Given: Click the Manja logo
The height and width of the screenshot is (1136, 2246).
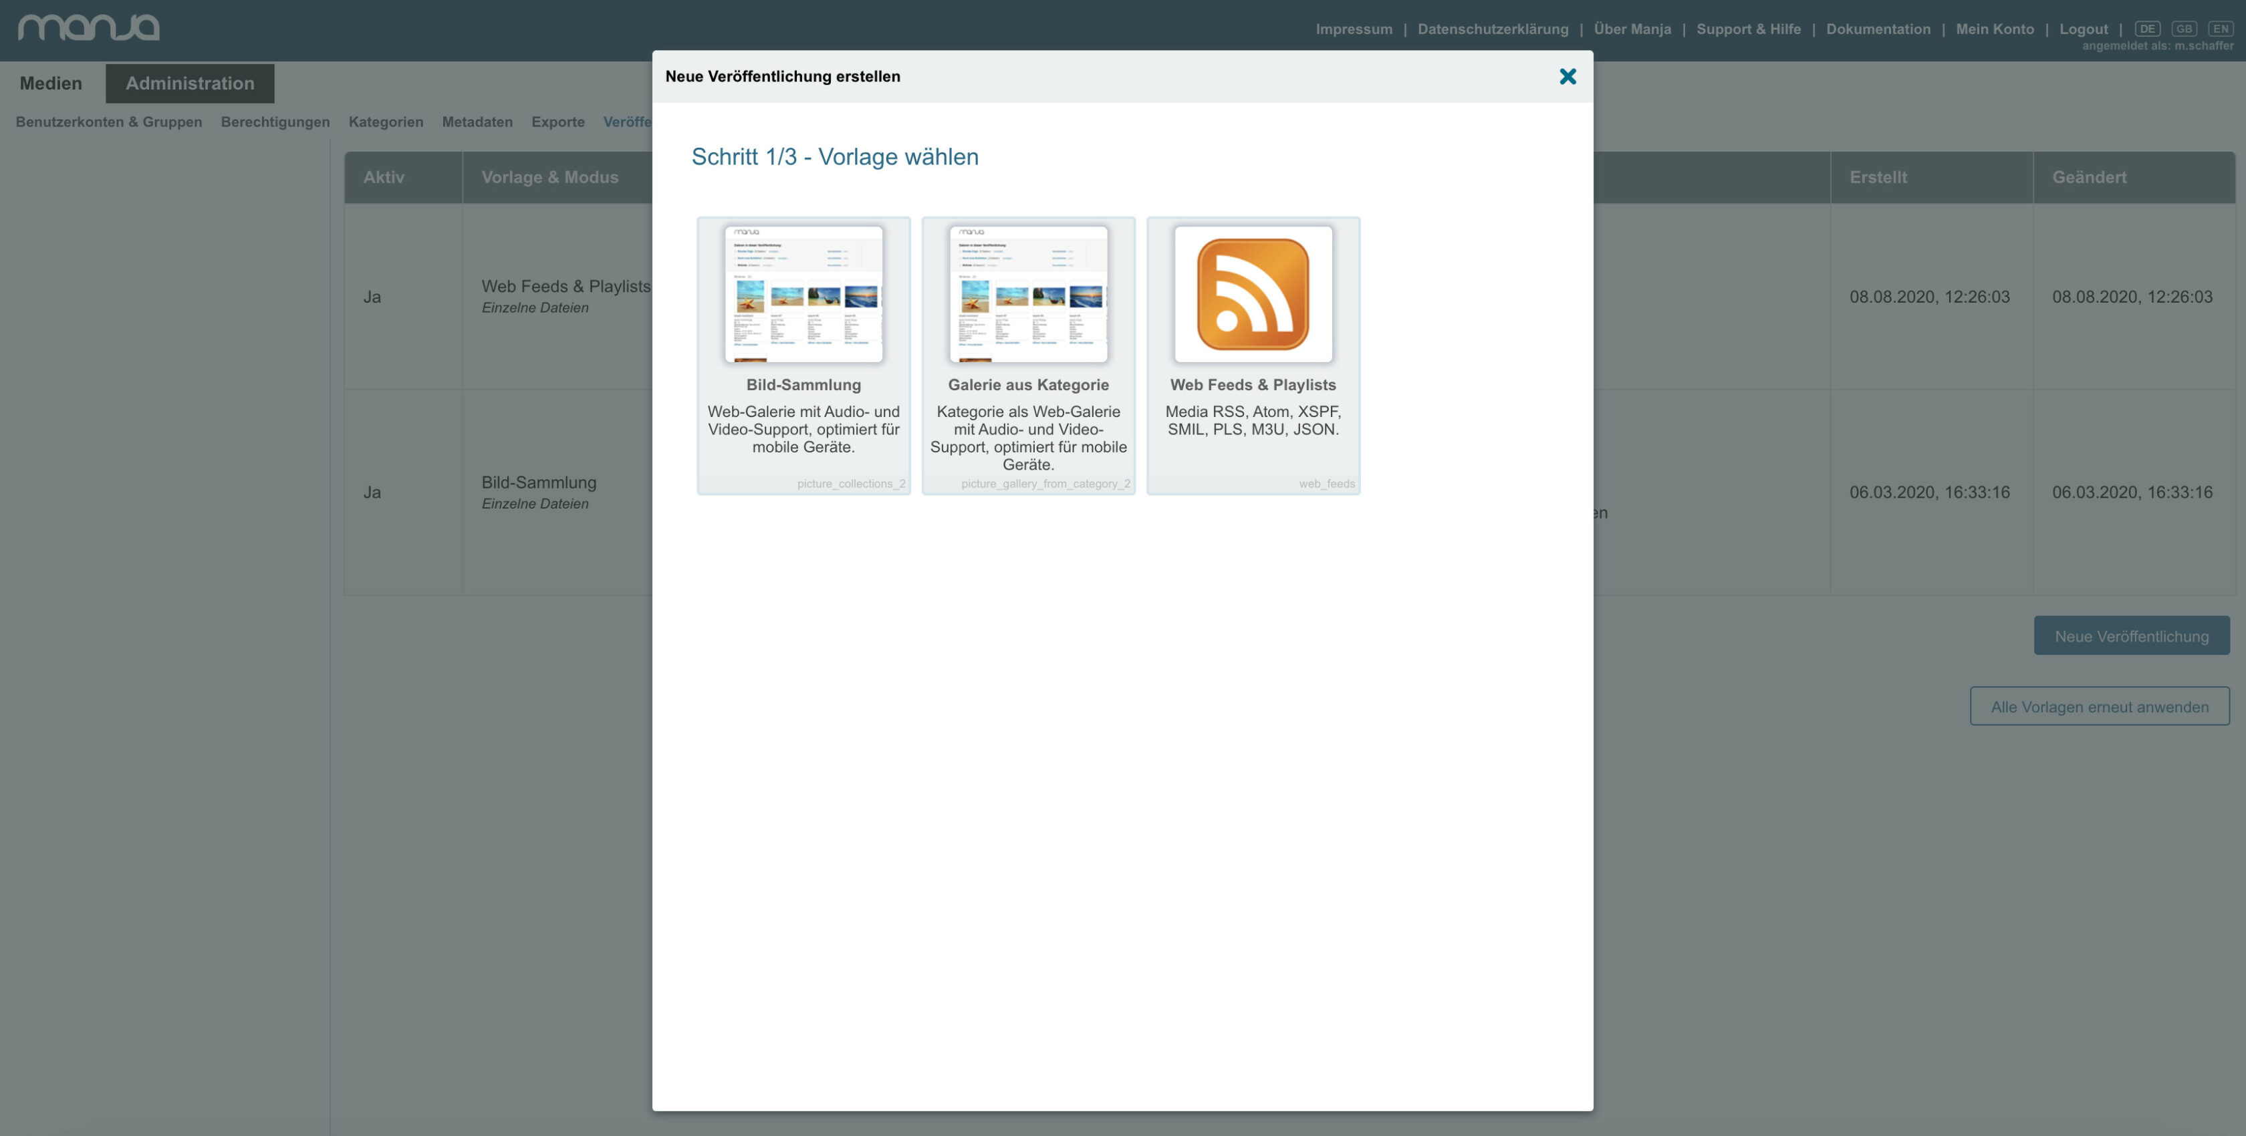Looking at the screenshot, I should (88, 27).
